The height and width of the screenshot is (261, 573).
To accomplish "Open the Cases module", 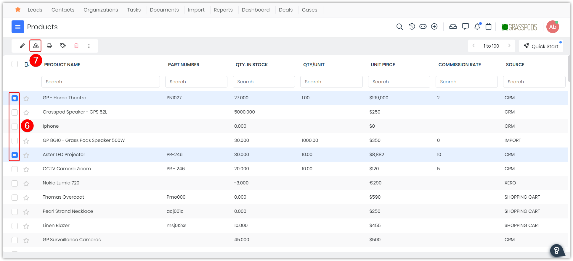I will (309, 10).
